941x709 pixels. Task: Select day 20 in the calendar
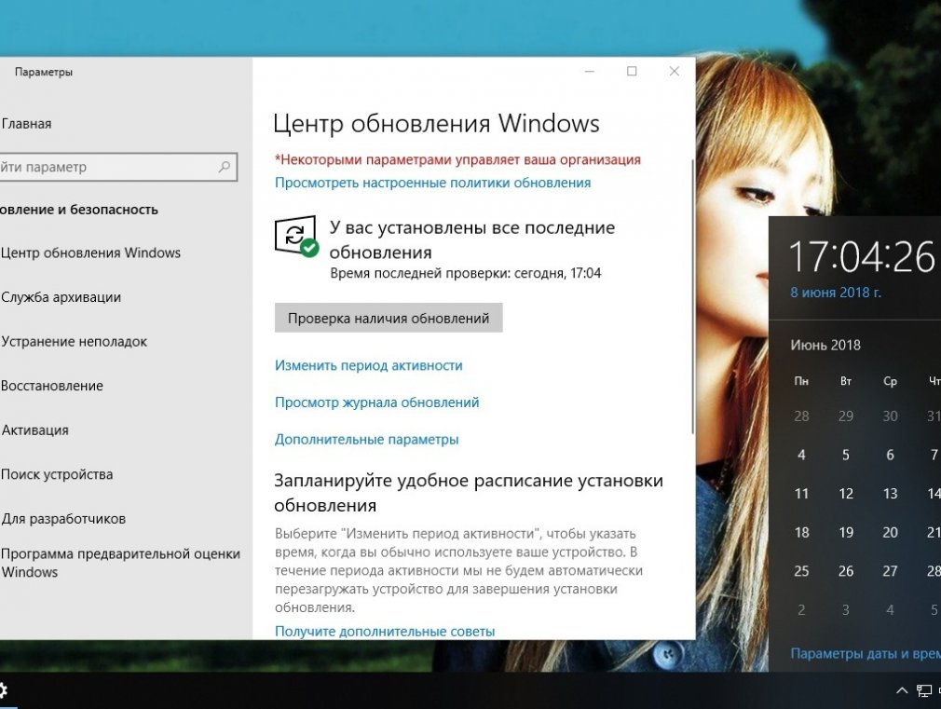890,533
